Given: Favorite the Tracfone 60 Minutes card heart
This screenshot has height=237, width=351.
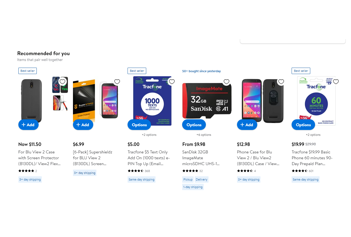Looking at the screenshot, I should click(336, 82).
